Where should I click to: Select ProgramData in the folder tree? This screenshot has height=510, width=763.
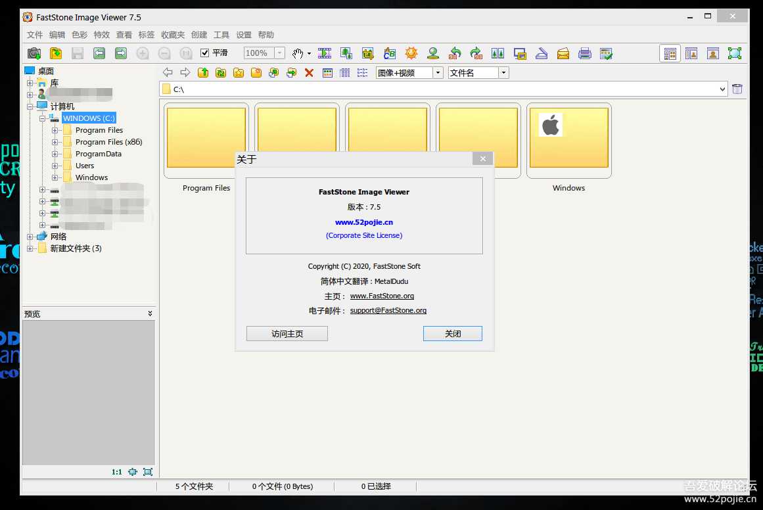tap(99, 154)
